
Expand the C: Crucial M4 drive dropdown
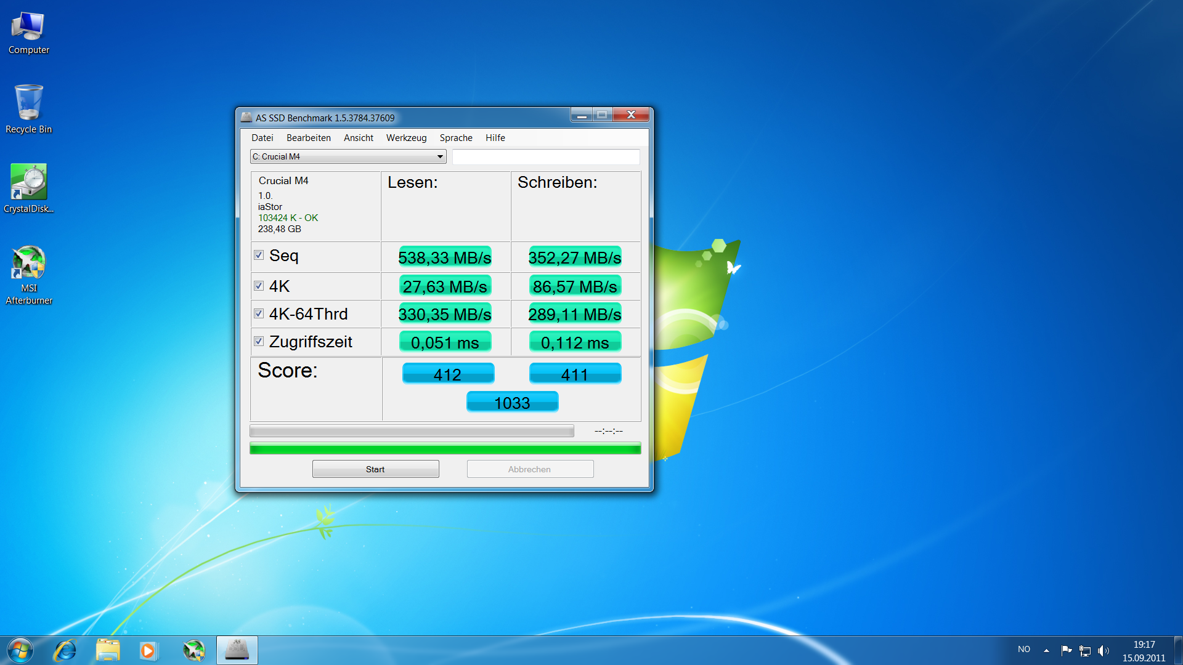348,156
